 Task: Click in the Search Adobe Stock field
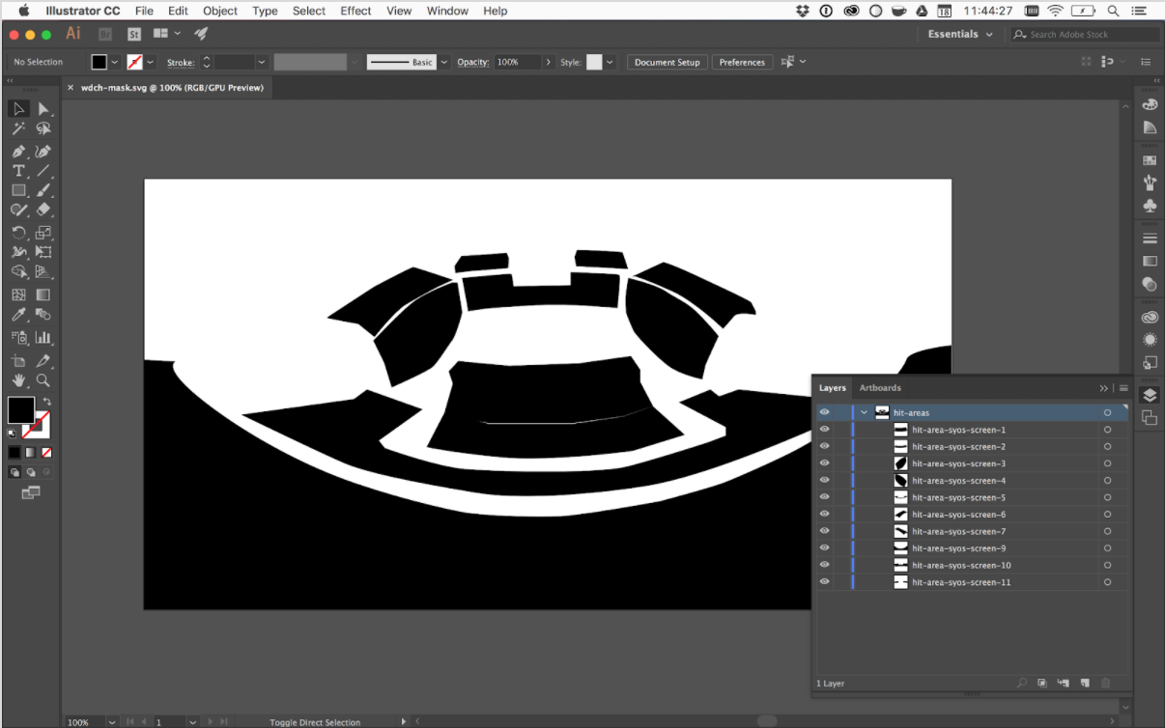coord(1085,34)
